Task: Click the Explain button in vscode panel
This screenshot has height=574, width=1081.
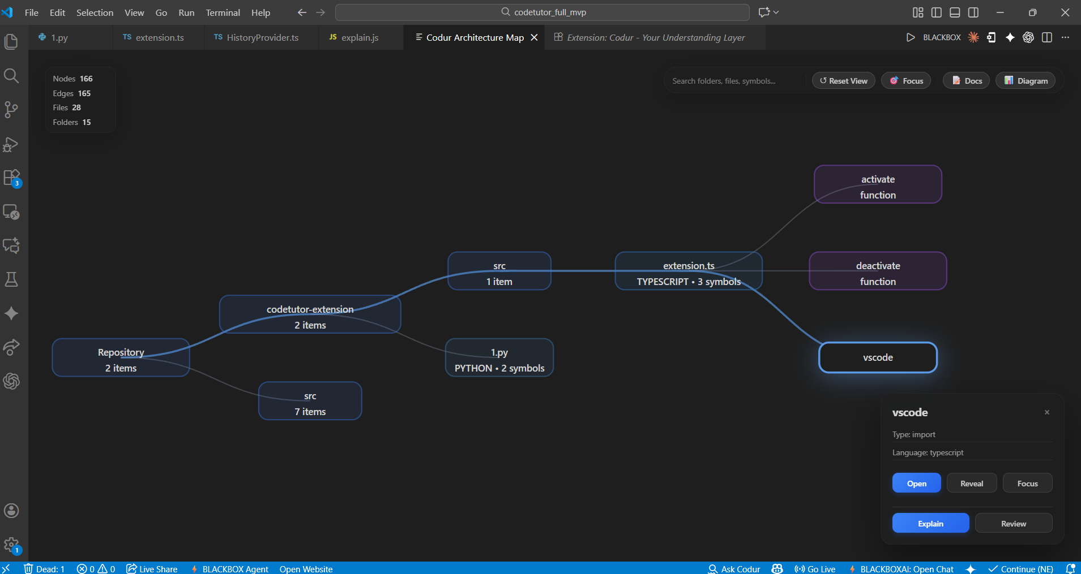Action: pos(929,523)
